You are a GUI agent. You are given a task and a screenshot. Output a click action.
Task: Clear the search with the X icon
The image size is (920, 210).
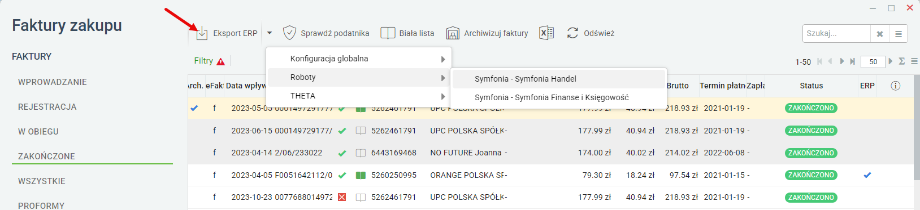(x=879, y=34)
